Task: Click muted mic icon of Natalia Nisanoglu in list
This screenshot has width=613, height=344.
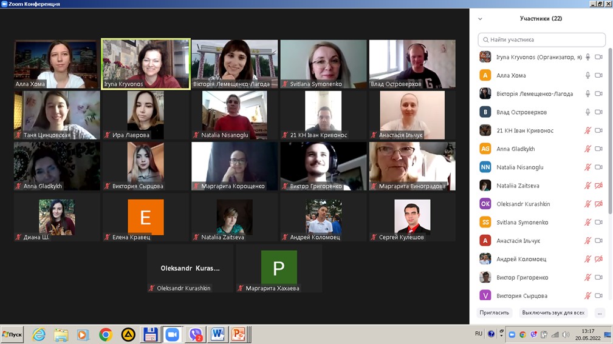Action: pos(587,167)
